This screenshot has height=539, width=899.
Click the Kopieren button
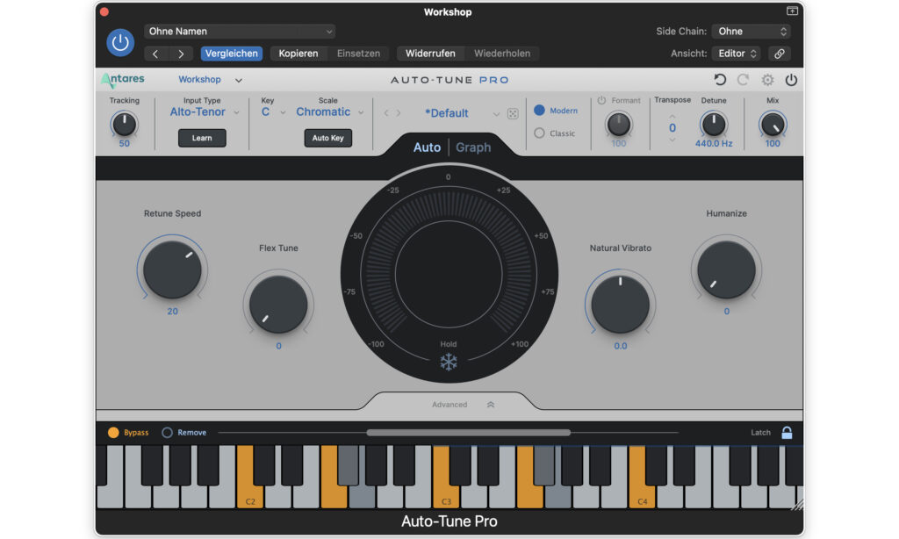(298, 54)
